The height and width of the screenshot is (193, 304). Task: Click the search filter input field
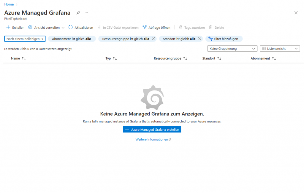tap(25, 39)
